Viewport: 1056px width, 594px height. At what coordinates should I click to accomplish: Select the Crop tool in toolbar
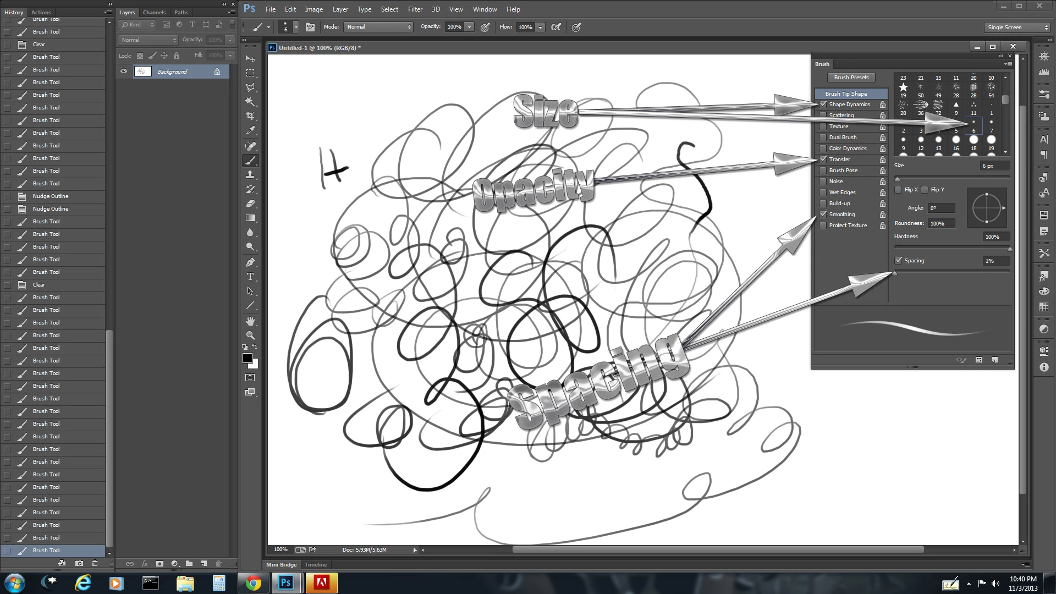250,116
